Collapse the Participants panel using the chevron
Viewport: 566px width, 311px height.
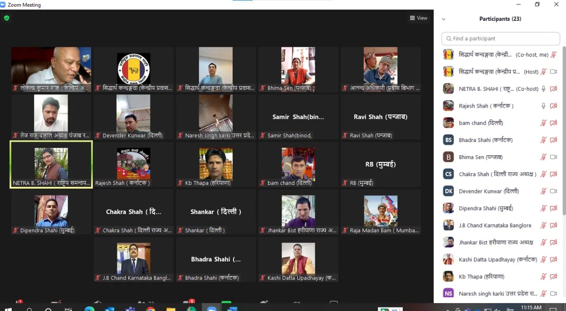tap(444, 19)
